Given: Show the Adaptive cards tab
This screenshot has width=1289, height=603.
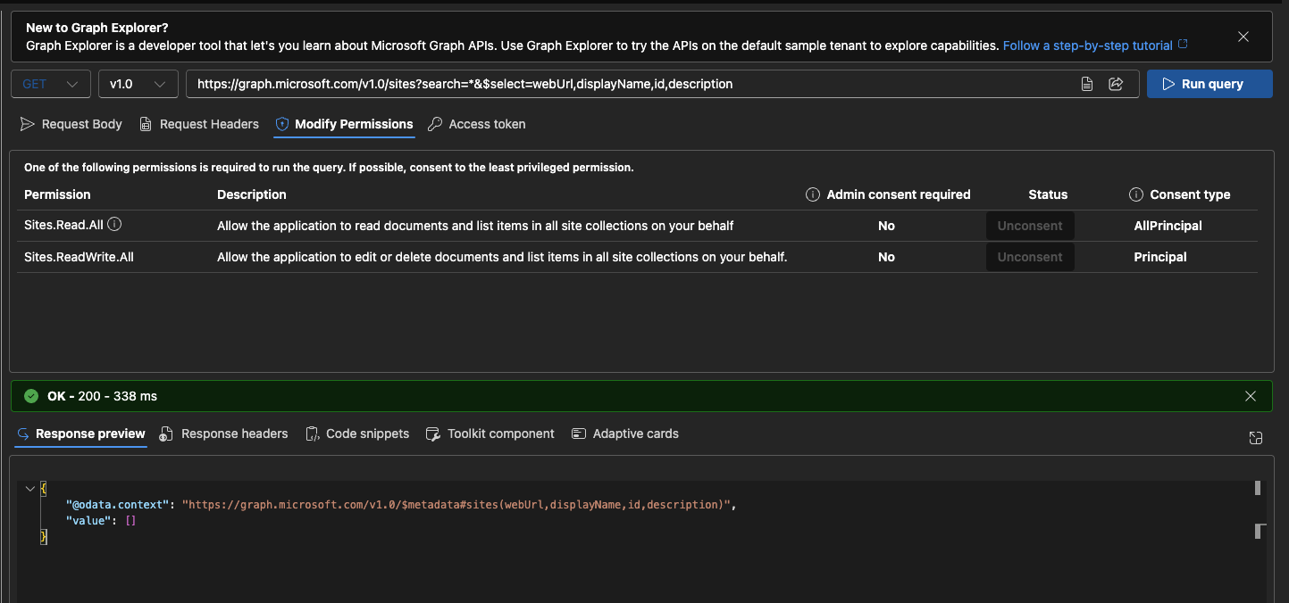Looking at the screenshot, I should click(x=625, y=434).
